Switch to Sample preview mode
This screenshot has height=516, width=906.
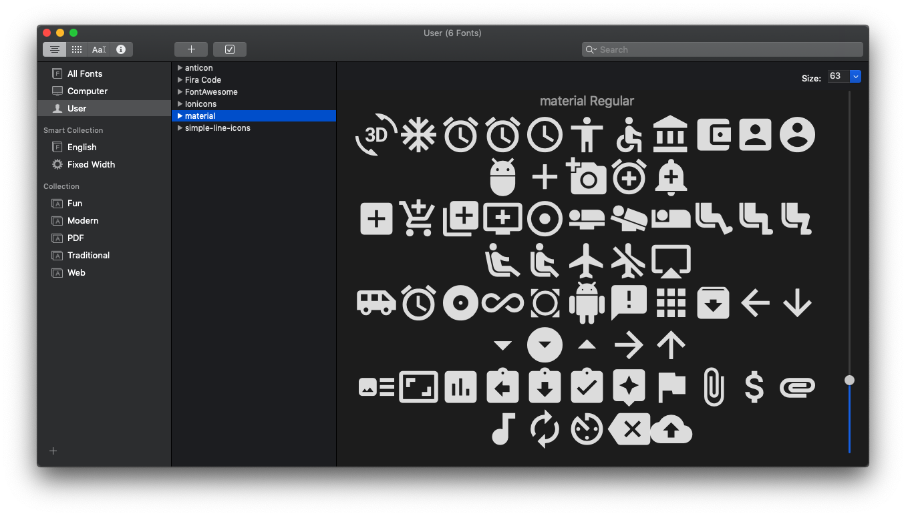point(55,49)
